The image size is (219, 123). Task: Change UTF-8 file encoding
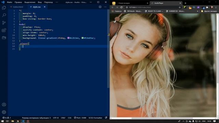[56, 118]
